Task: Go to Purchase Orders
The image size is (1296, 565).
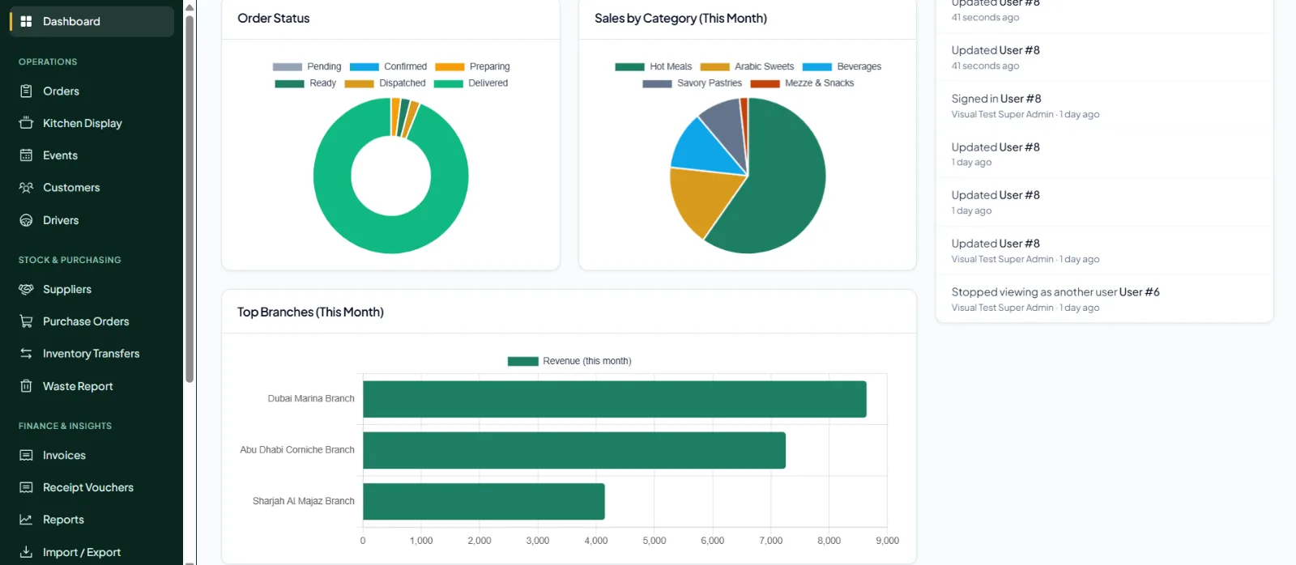Action: [x=92, y=321]
